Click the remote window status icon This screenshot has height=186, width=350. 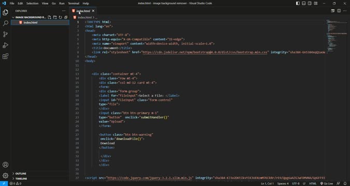coord(4,183)
